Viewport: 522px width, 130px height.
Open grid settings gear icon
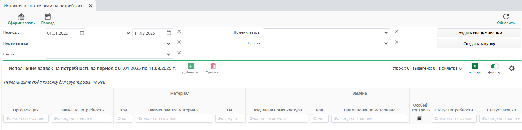[x=512, y=69]
